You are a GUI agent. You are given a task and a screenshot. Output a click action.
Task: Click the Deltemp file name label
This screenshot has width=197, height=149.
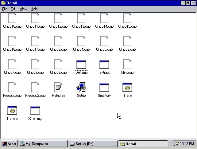click(x=81, y=73)
